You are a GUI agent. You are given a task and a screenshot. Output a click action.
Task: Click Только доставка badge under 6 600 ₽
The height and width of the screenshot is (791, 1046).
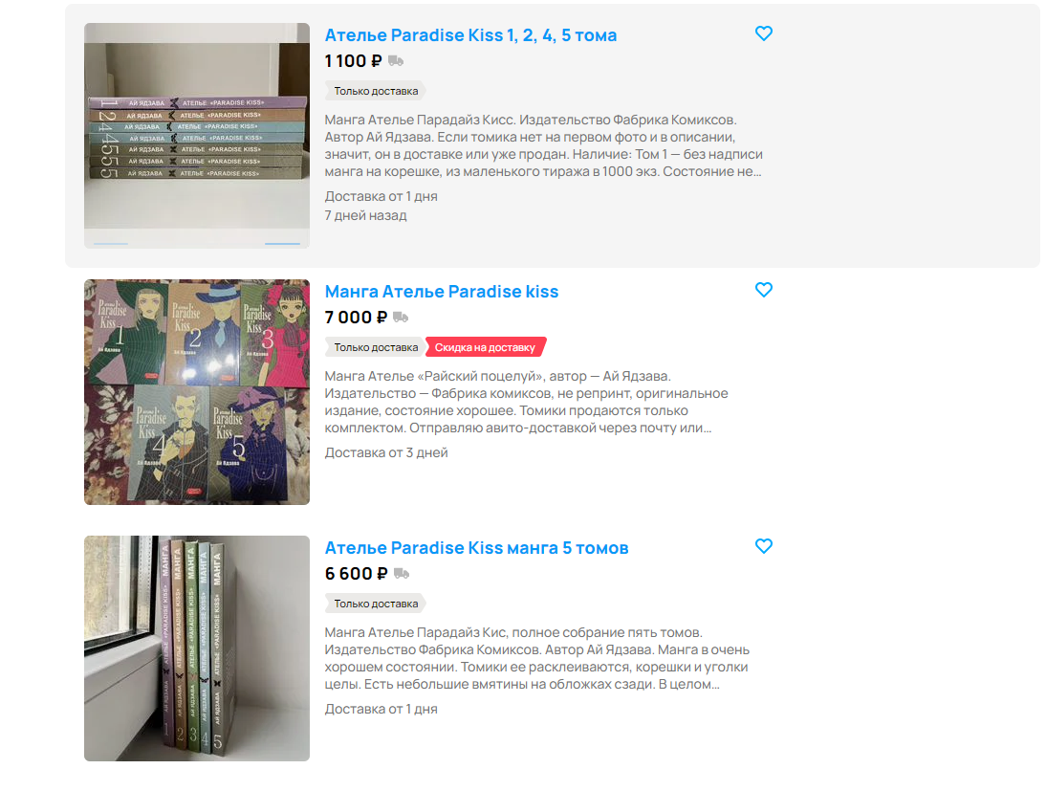[376, 604]
